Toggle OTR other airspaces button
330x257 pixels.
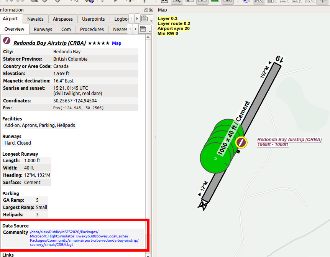309,2
